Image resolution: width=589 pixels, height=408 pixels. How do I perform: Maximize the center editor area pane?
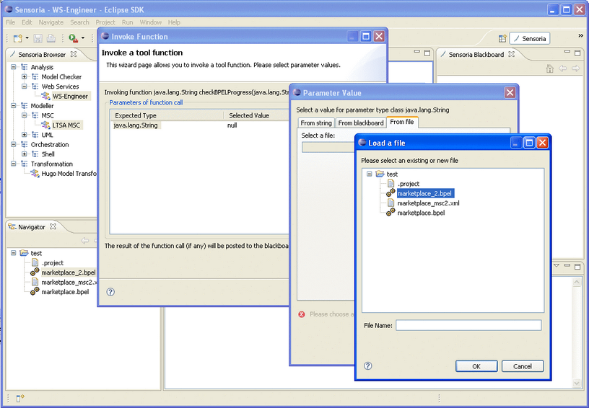[x=427, y=53]
